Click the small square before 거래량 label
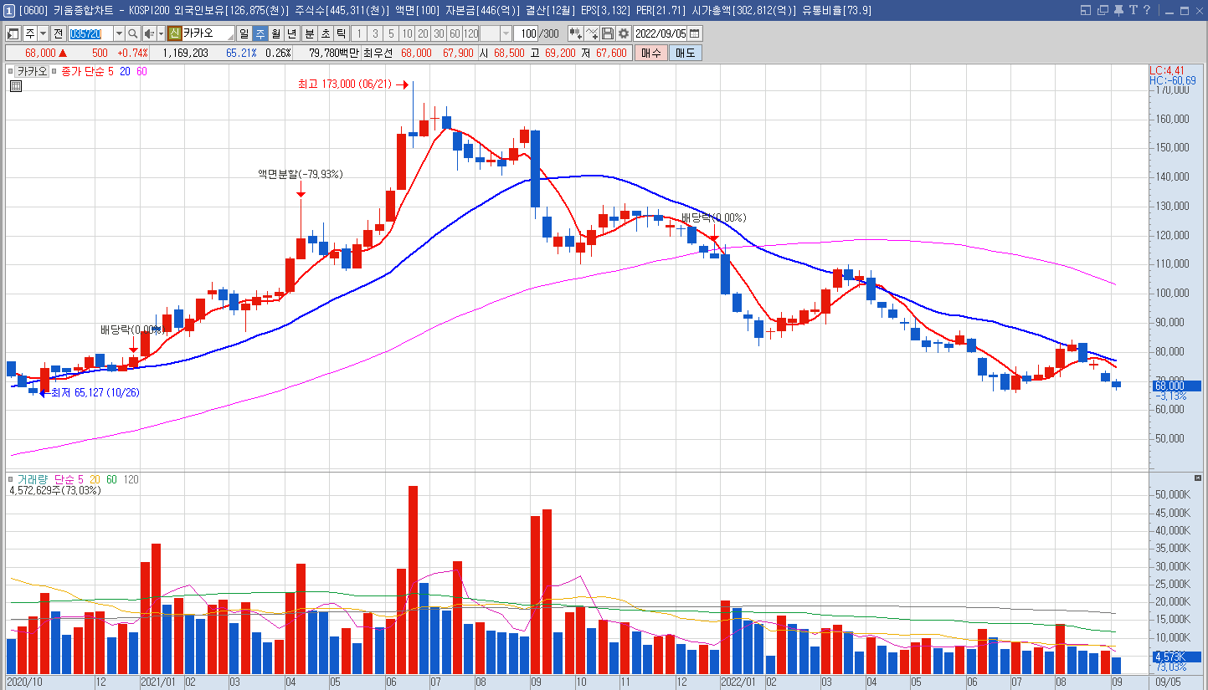1208x690 pixels. point(10,479)
